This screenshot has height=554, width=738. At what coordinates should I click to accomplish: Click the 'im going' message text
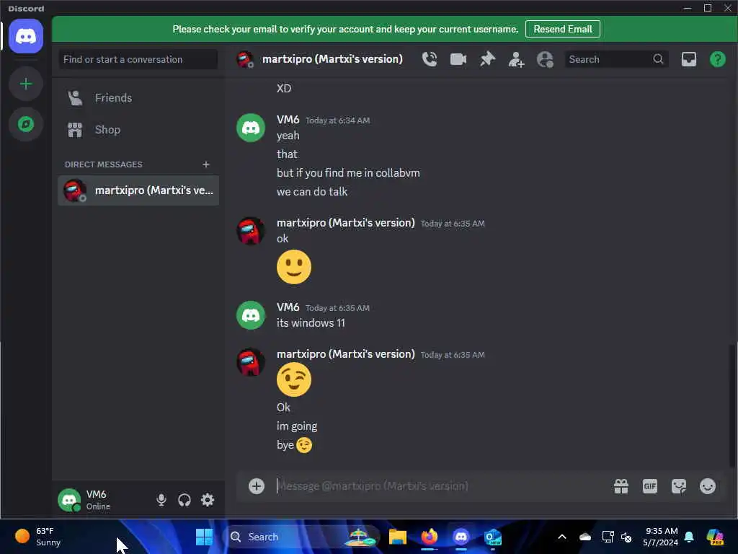(297, 426)
